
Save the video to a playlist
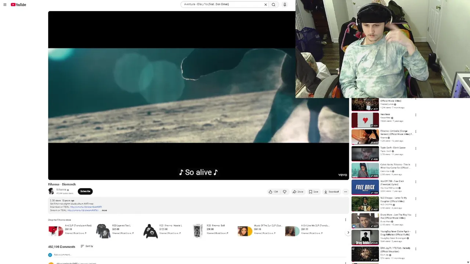pyautogui.click(x=314, y=192)
